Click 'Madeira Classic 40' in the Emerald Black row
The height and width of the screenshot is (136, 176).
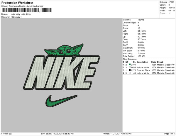[166, 70]
